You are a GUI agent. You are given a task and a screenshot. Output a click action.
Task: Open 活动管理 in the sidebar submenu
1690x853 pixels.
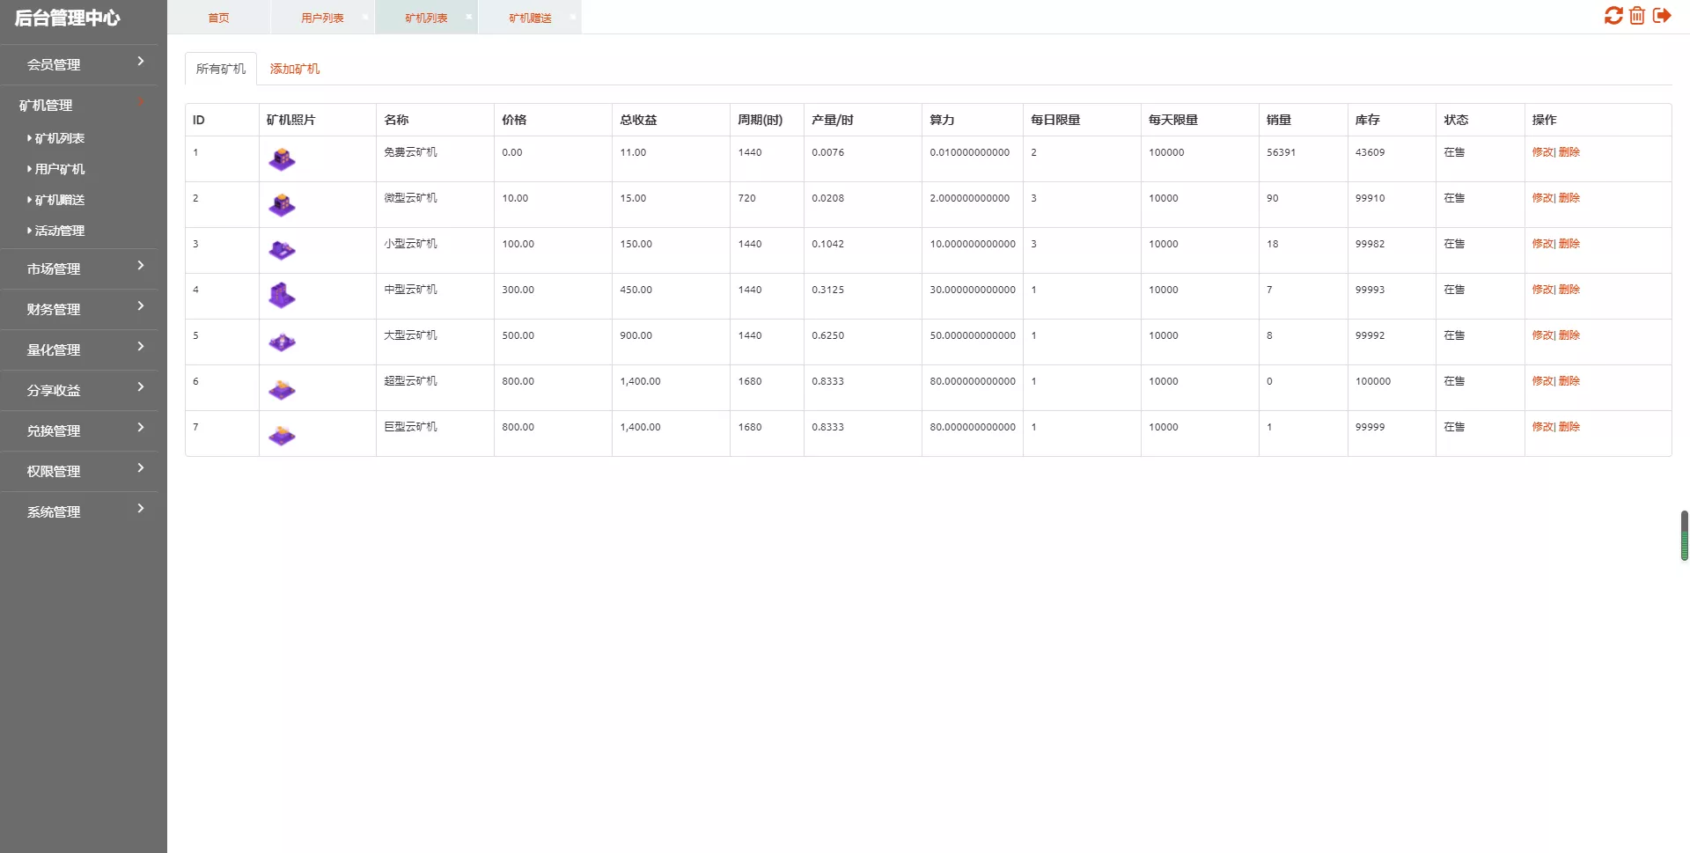tap(60, 231)
